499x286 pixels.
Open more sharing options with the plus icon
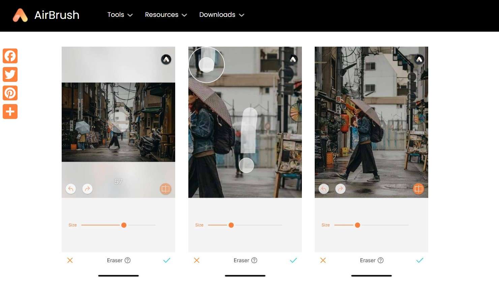(10, 112)
